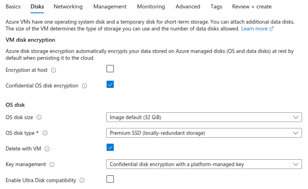Open the Learn more link

tap(254, 29)
